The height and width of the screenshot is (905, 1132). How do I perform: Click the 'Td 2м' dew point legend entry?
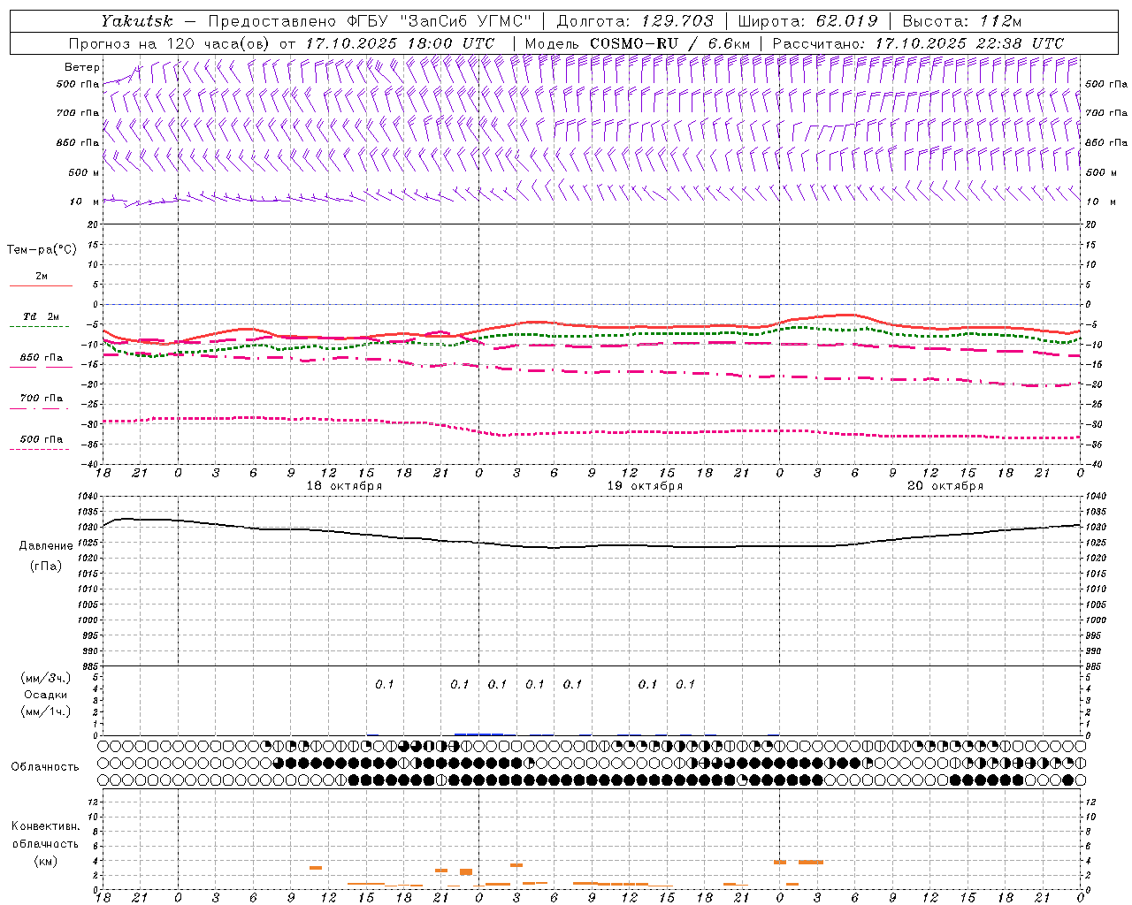point(42,316)
